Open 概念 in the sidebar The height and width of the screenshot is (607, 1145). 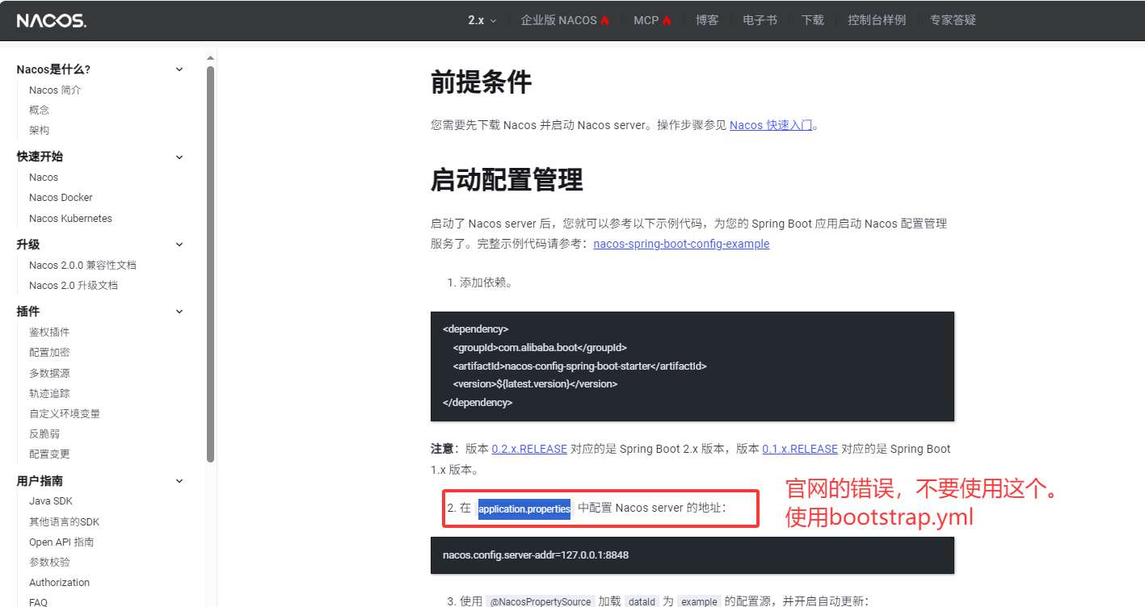[40, 110]
